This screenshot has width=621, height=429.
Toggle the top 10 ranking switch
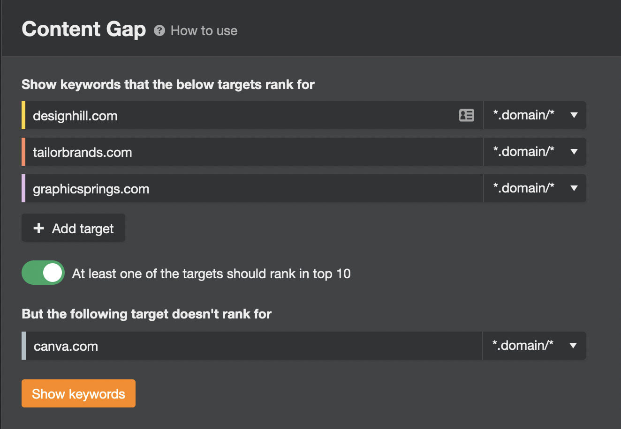pyautogui.click(x=43, y=273)
